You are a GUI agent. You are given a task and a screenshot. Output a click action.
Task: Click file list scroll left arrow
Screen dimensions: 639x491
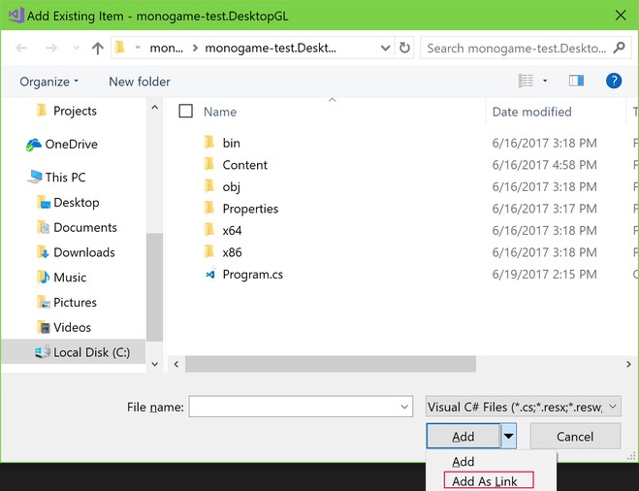176,364
